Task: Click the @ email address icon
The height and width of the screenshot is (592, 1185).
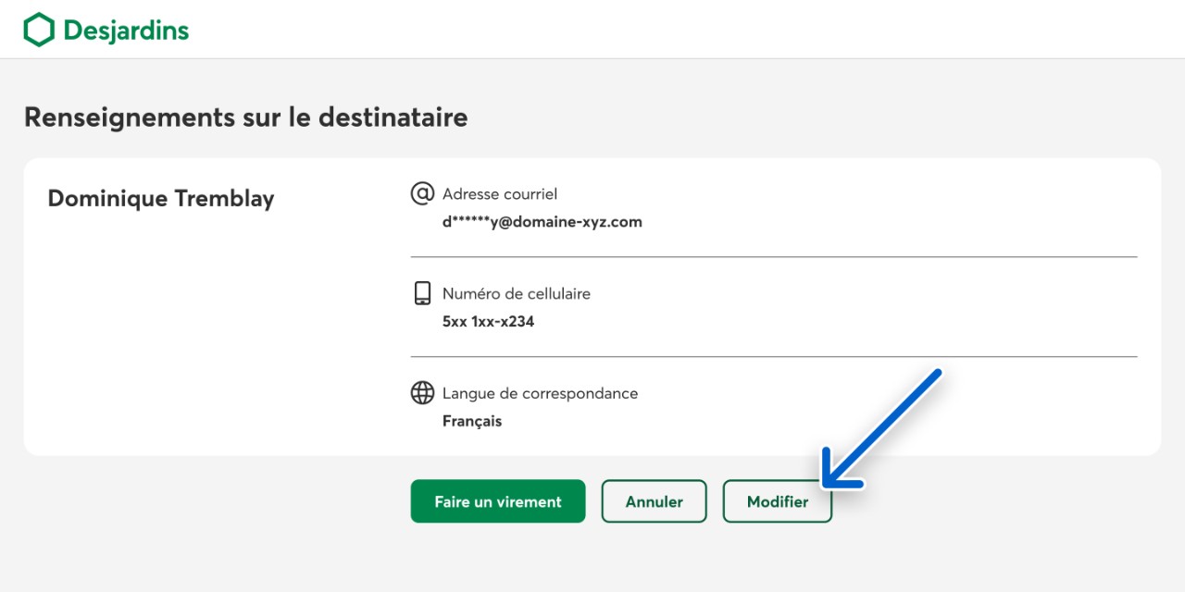Action: coord(422,193)
